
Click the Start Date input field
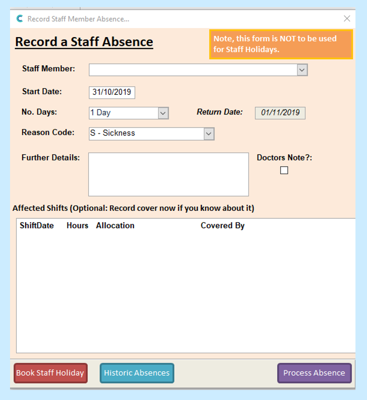click(x=112, y=92)
